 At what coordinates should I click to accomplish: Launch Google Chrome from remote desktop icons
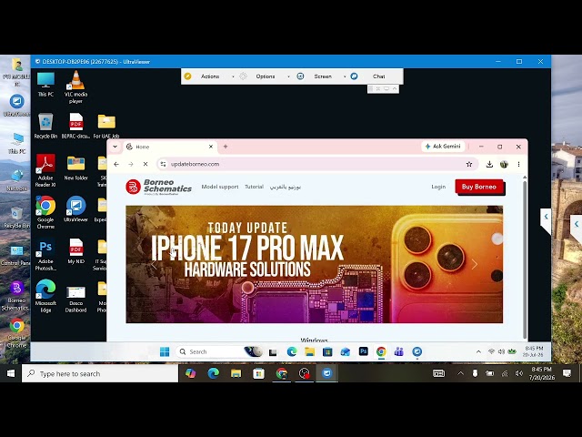point(45,212)
